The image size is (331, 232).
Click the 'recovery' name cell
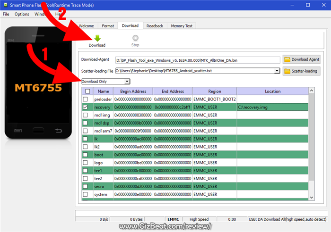tap(103, 107)
